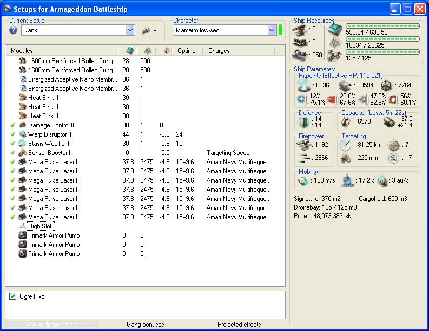Open Gang bonuses panel

145,325
